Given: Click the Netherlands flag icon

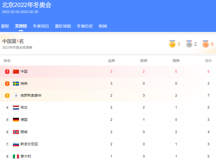Looking at the screenshot, I should point(16,107).
